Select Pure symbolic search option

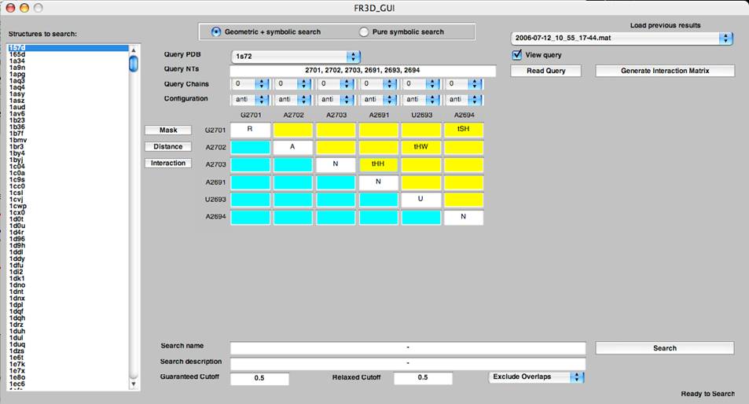coord(363,32)
